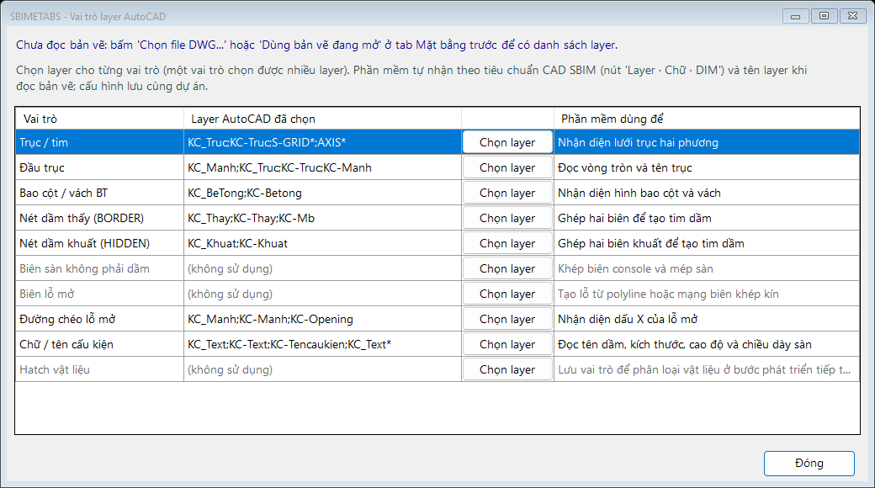Screen dimensions: 875x488
Task: Click description starting 'Đọc tên dầm, kích thước'
Action: 707,344
